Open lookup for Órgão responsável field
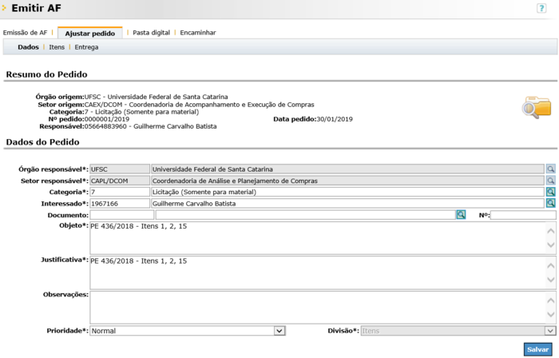This screenshot has width=559, height=358. (x=550, y=169)
